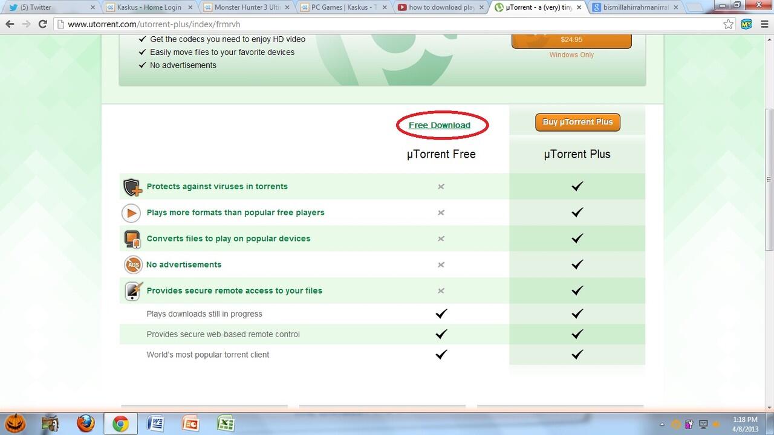Open PowerPoint from the taskbar

click(190, 424)
